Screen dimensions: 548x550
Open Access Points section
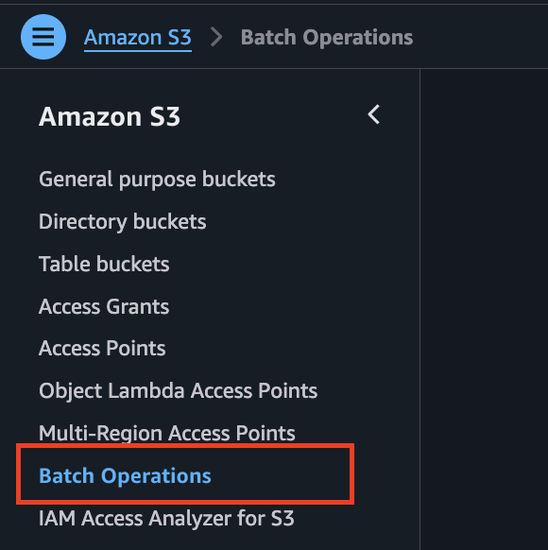(x=102, y=349)
